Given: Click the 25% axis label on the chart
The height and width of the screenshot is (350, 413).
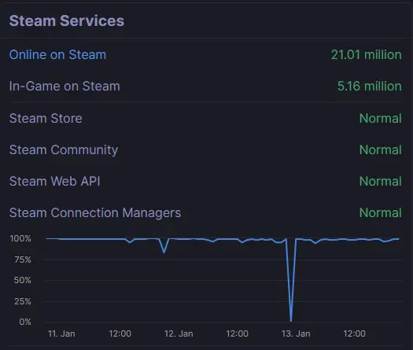Looking at the screenshot, I should 22,301.
